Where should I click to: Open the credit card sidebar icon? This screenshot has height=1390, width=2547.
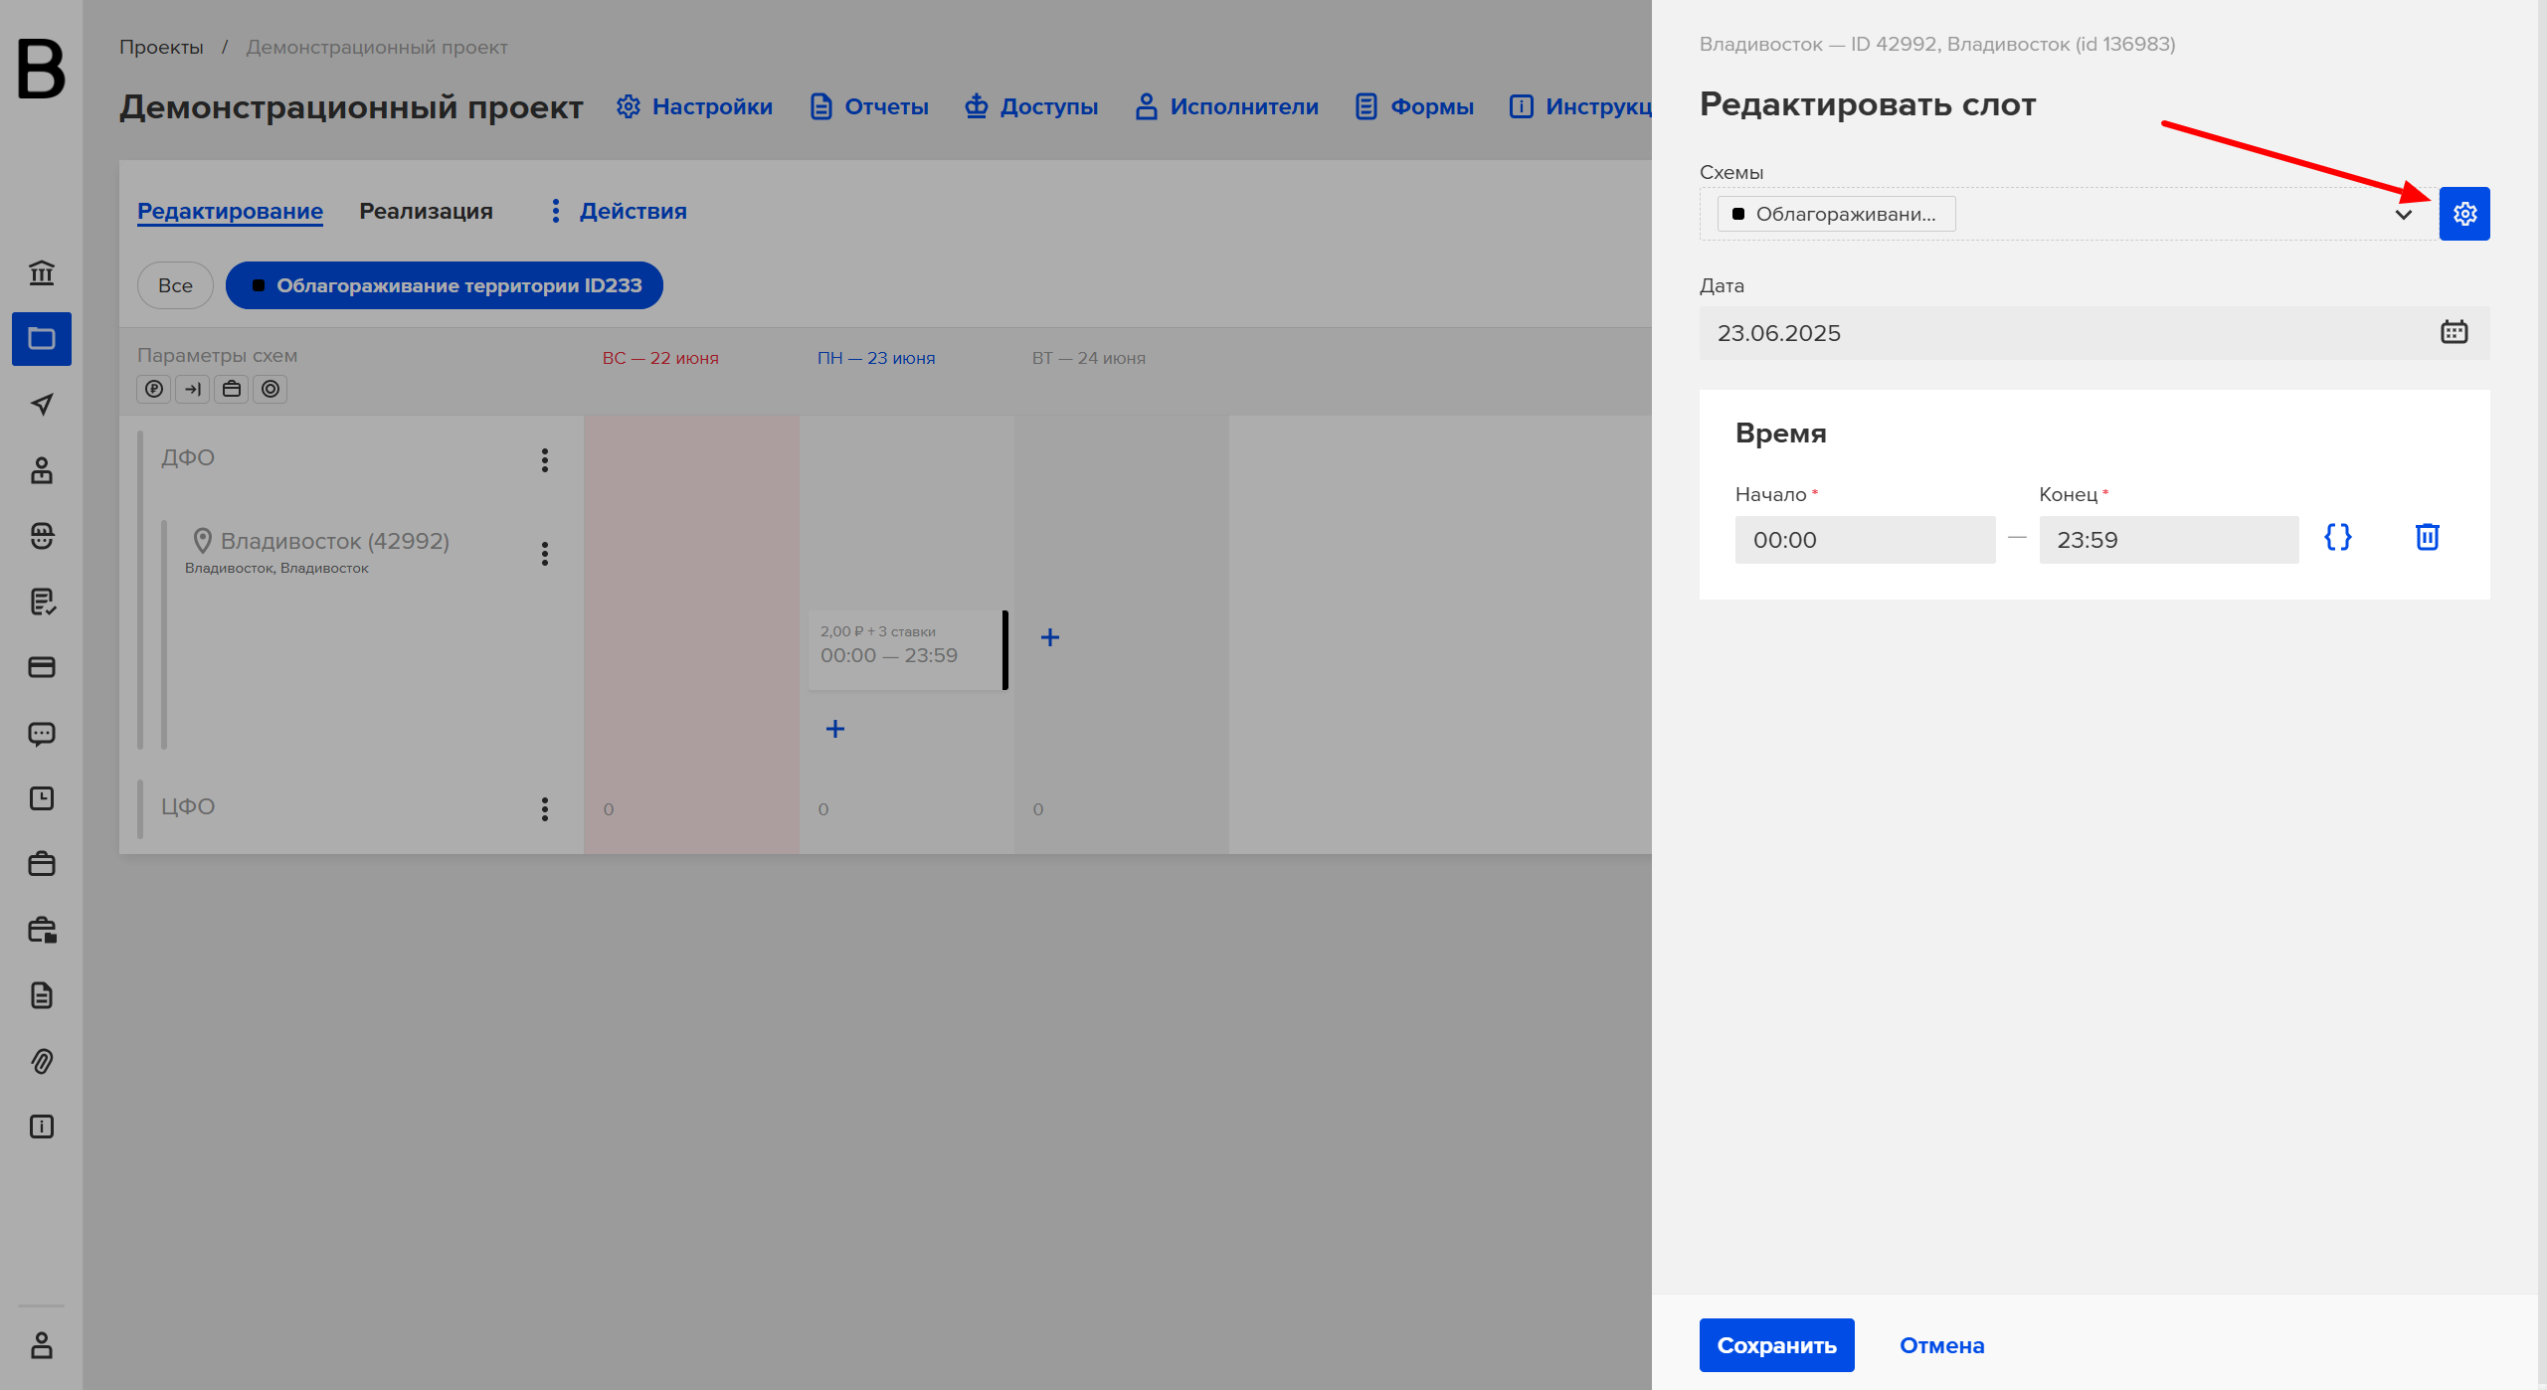tap(42, 667)
